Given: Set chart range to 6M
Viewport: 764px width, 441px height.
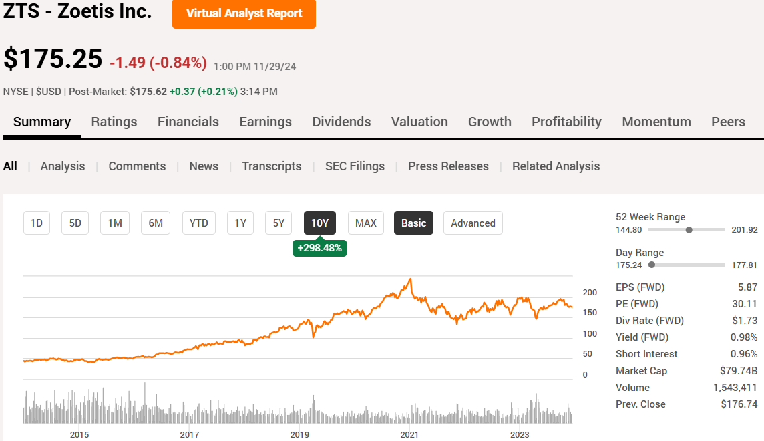Looking at the screenshot, I should 156,223.
